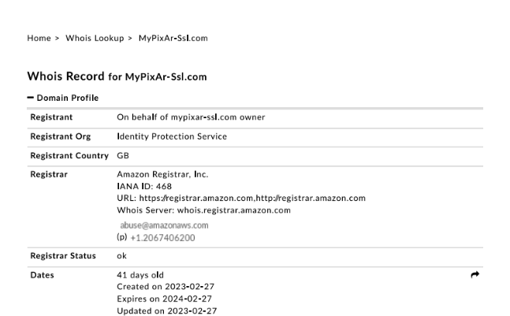Click the 41 days old text
The image size is (510, 316).
click(x=140, y=275)
